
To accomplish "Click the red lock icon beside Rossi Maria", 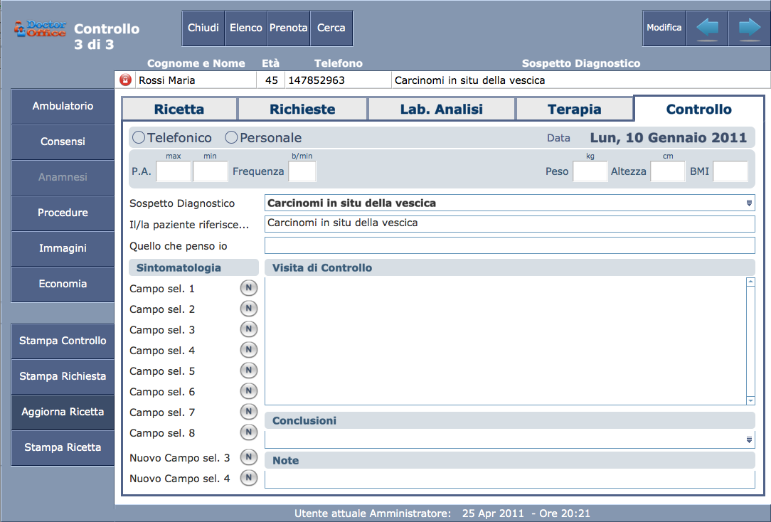I will [126, 80].
